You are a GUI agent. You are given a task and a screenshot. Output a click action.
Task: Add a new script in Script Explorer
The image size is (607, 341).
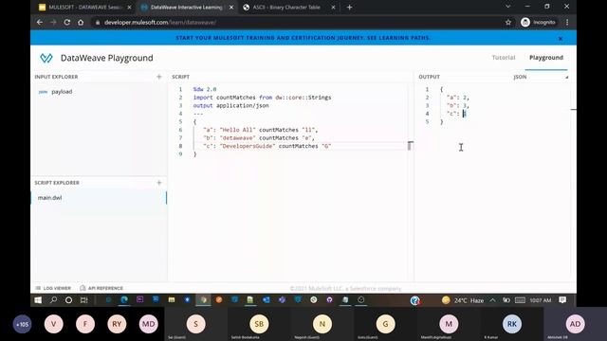(159, 183)
